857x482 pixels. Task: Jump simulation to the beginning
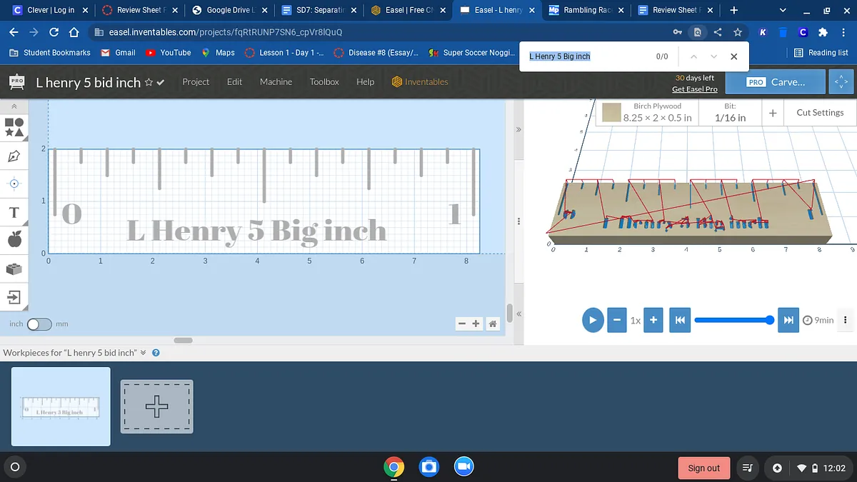[x=680, y=320]
